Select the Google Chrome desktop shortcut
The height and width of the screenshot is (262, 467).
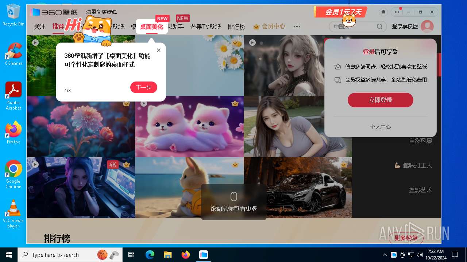(13, 174)
